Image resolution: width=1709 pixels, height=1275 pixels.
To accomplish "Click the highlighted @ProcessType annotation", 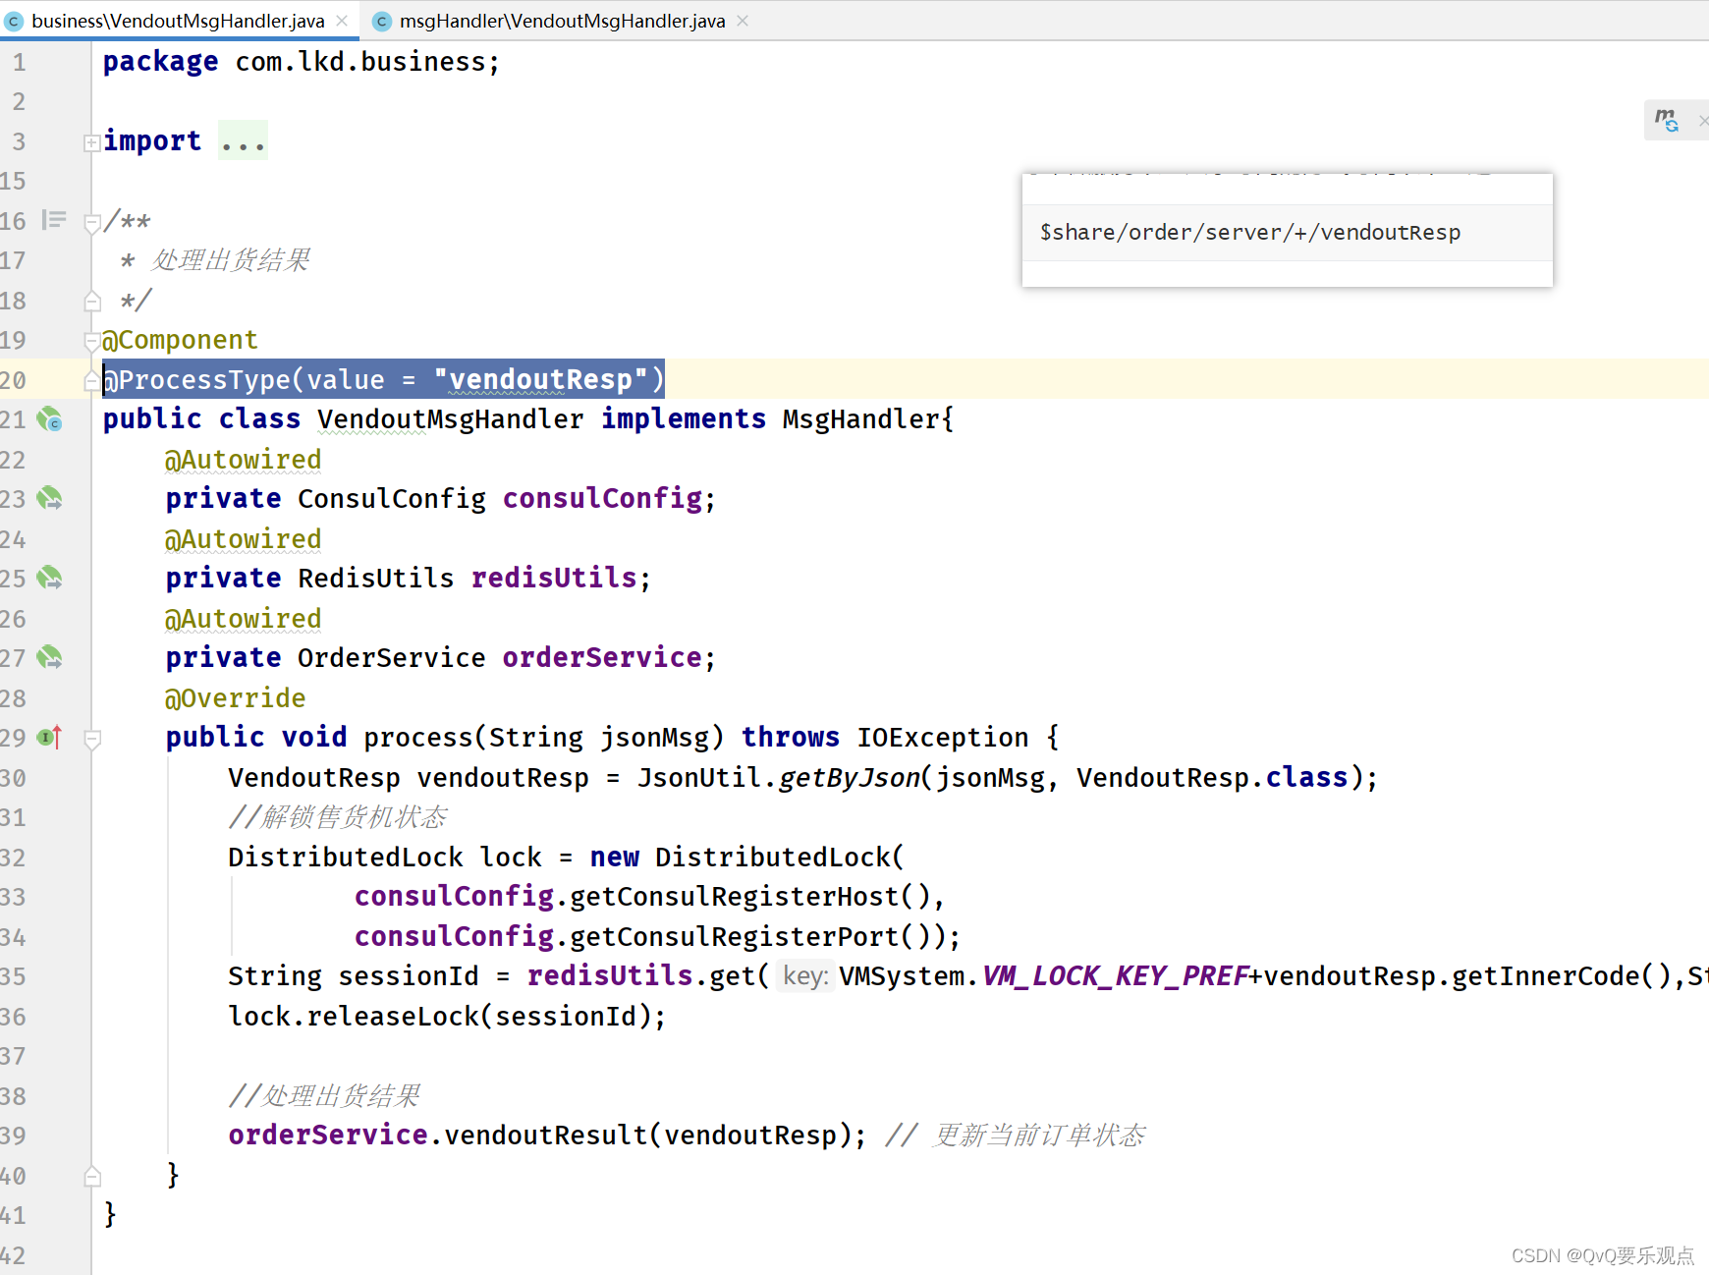I will [384, 379].
